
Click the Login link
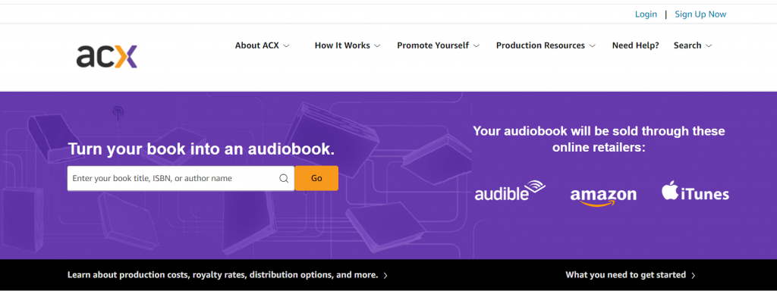[646, 14]
